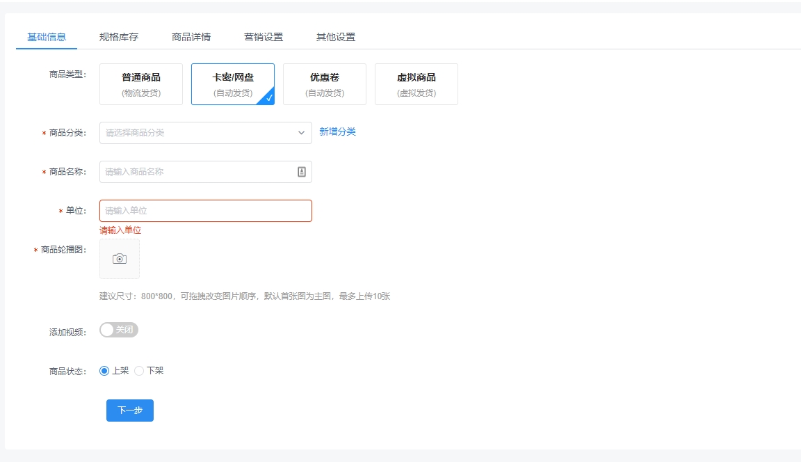Click the blue checkmark corner on 卡密/网盘
Viewport: 801px width, 462px height.
268,98
